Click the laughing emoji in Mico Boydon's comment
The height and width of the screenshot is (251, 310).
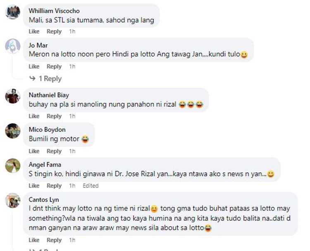tap(85, 139)
